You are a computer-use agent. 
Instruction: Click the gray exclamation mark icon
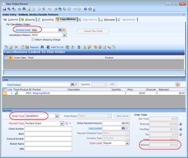90,9
